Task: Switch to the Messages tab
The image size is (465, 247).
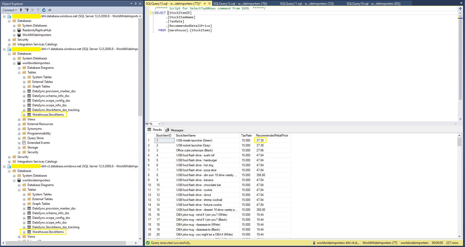Action: click(x=175, y=130)
